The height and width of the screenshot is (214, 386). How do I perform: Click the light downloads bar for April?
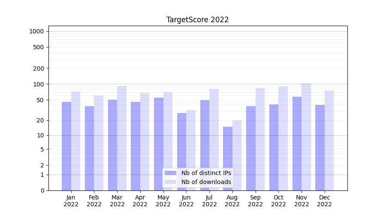pyautogui.click(x=145, y=141)
